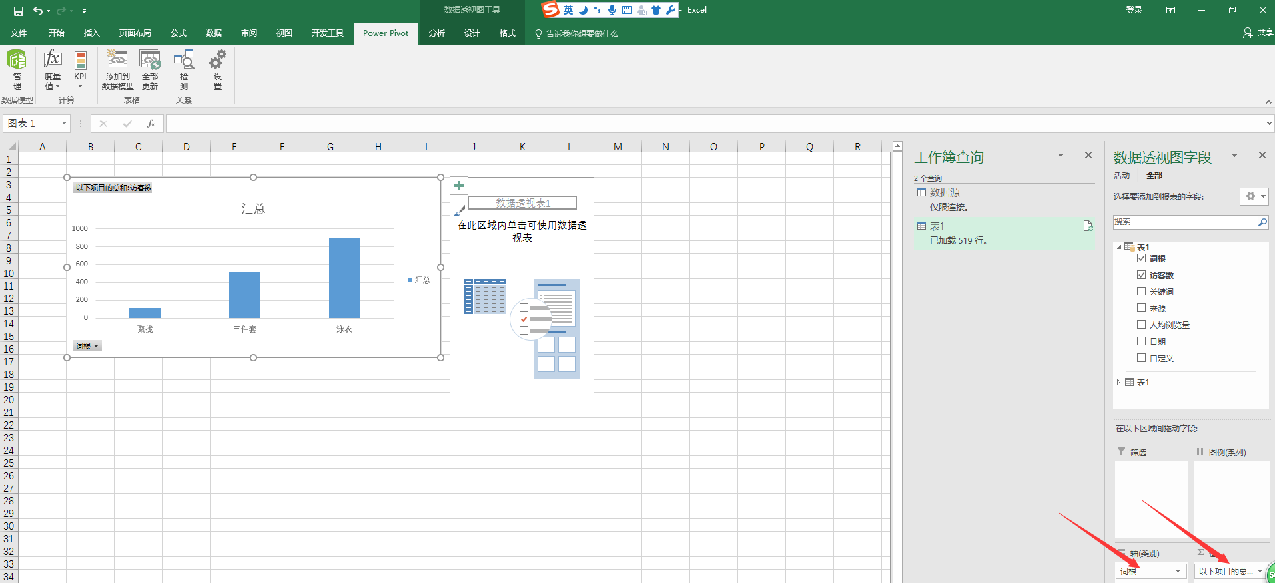Check the 自定义 field checkbox
The width and height of the screenshot is (1275, 583).
(1141, 358)
